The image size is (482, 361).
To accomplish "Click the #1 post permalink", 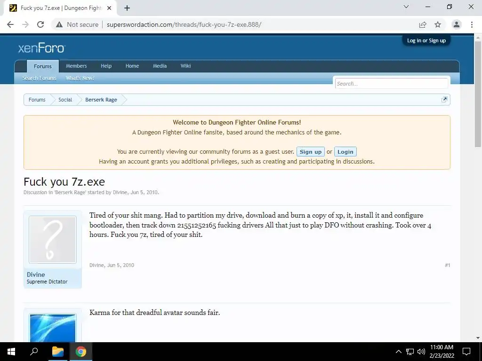I will pos(447,265).
